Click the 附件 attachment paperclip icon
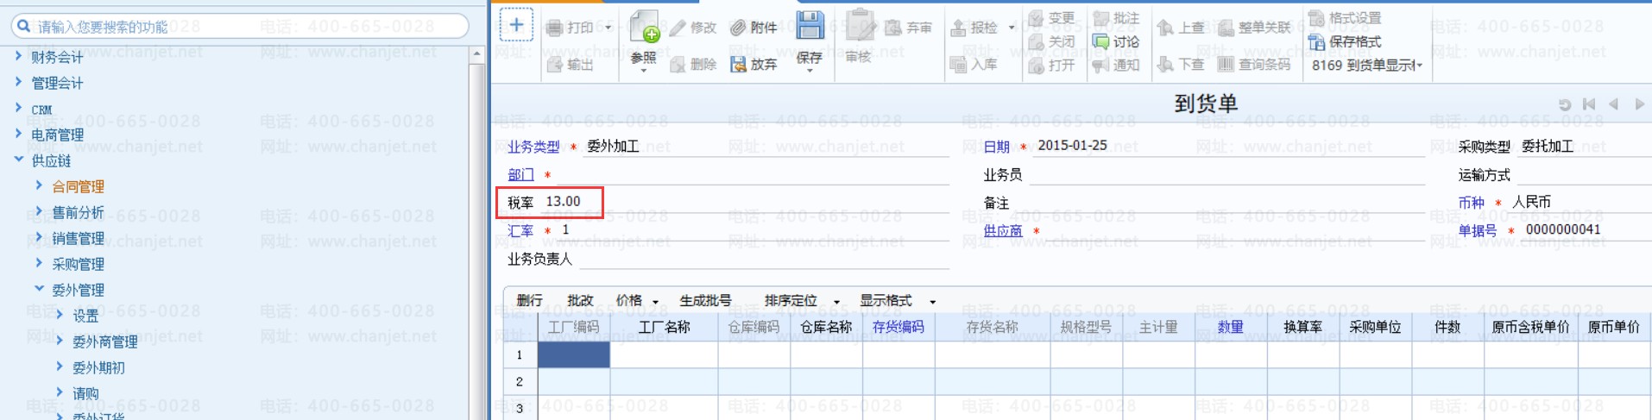1652x420 pixels. pyautogui.click(x=738, y=28)
